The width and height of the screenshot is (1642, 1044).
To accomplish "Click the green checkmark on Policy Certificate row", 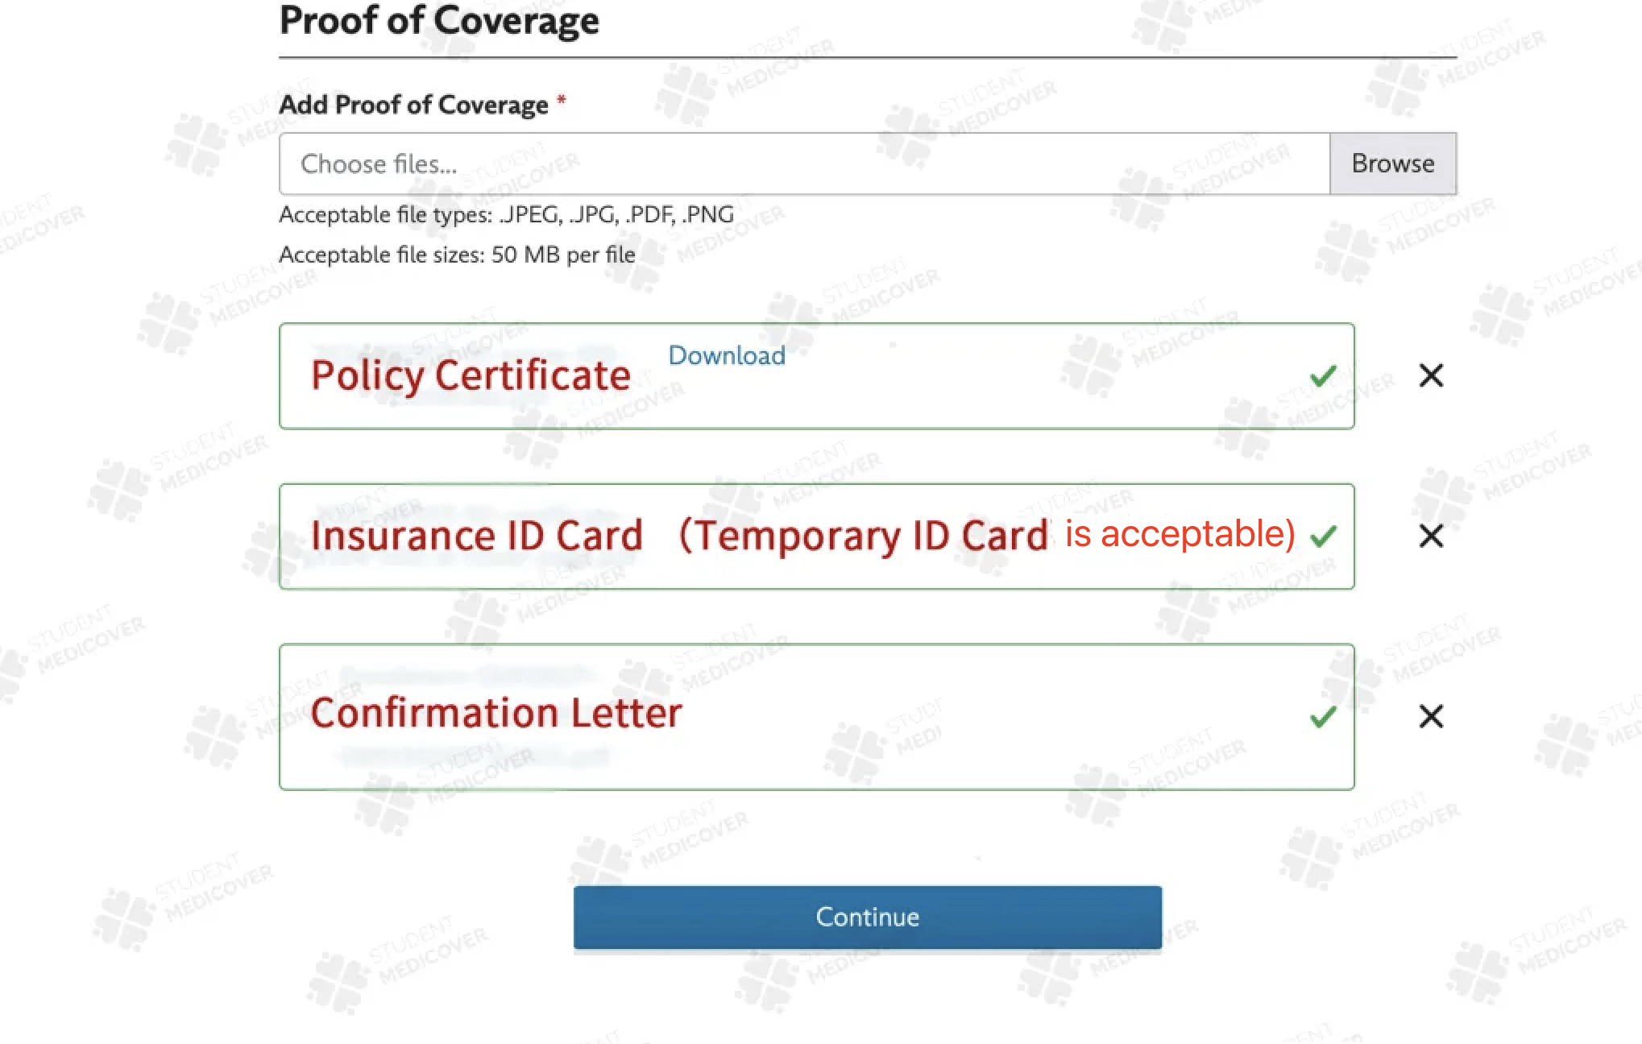I will tap(1323, 375).
